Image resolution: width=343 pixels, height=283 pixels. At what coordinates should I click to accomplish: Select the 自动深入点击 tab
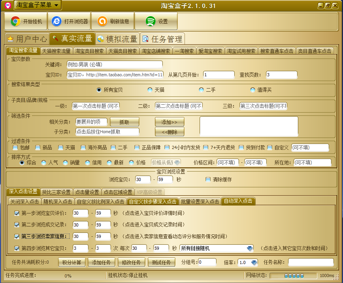tap(238, 201)
